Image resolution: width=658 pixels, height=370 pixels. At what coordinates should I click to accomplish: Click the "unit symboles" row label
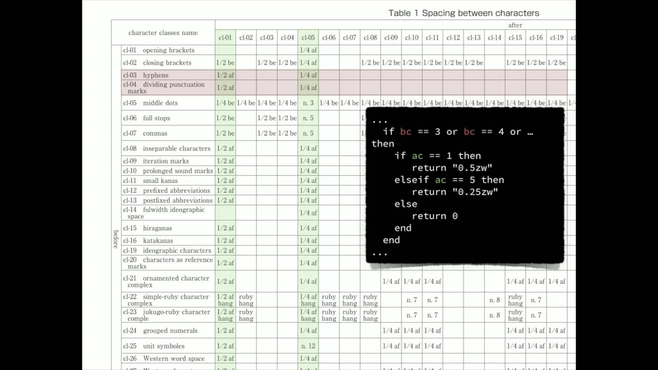(163, 346)
